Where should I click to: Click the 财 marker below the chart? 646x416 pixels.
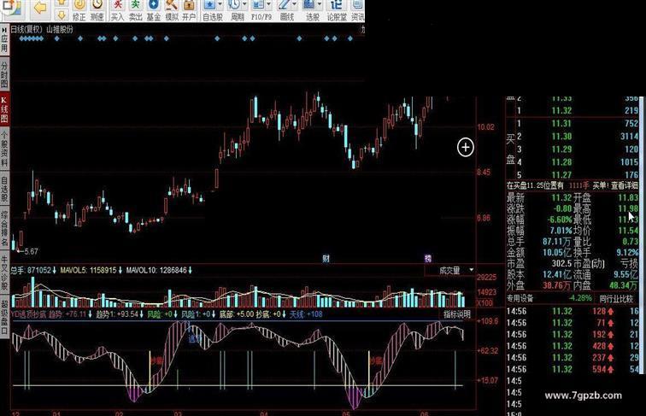tap(326, 259)
